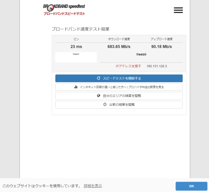This screenshot has height=192, width=209.
Task: Click the freebit provider logo box
Action: pyautogui.click(x=76, y=57)
